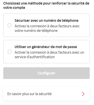Click the word Configurer on the grey button

(x=46, y=73)
